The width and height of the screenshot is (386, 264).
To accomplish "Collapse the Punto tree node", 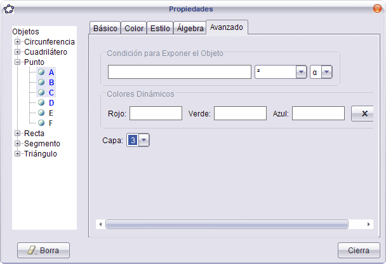I will point(18,62).
